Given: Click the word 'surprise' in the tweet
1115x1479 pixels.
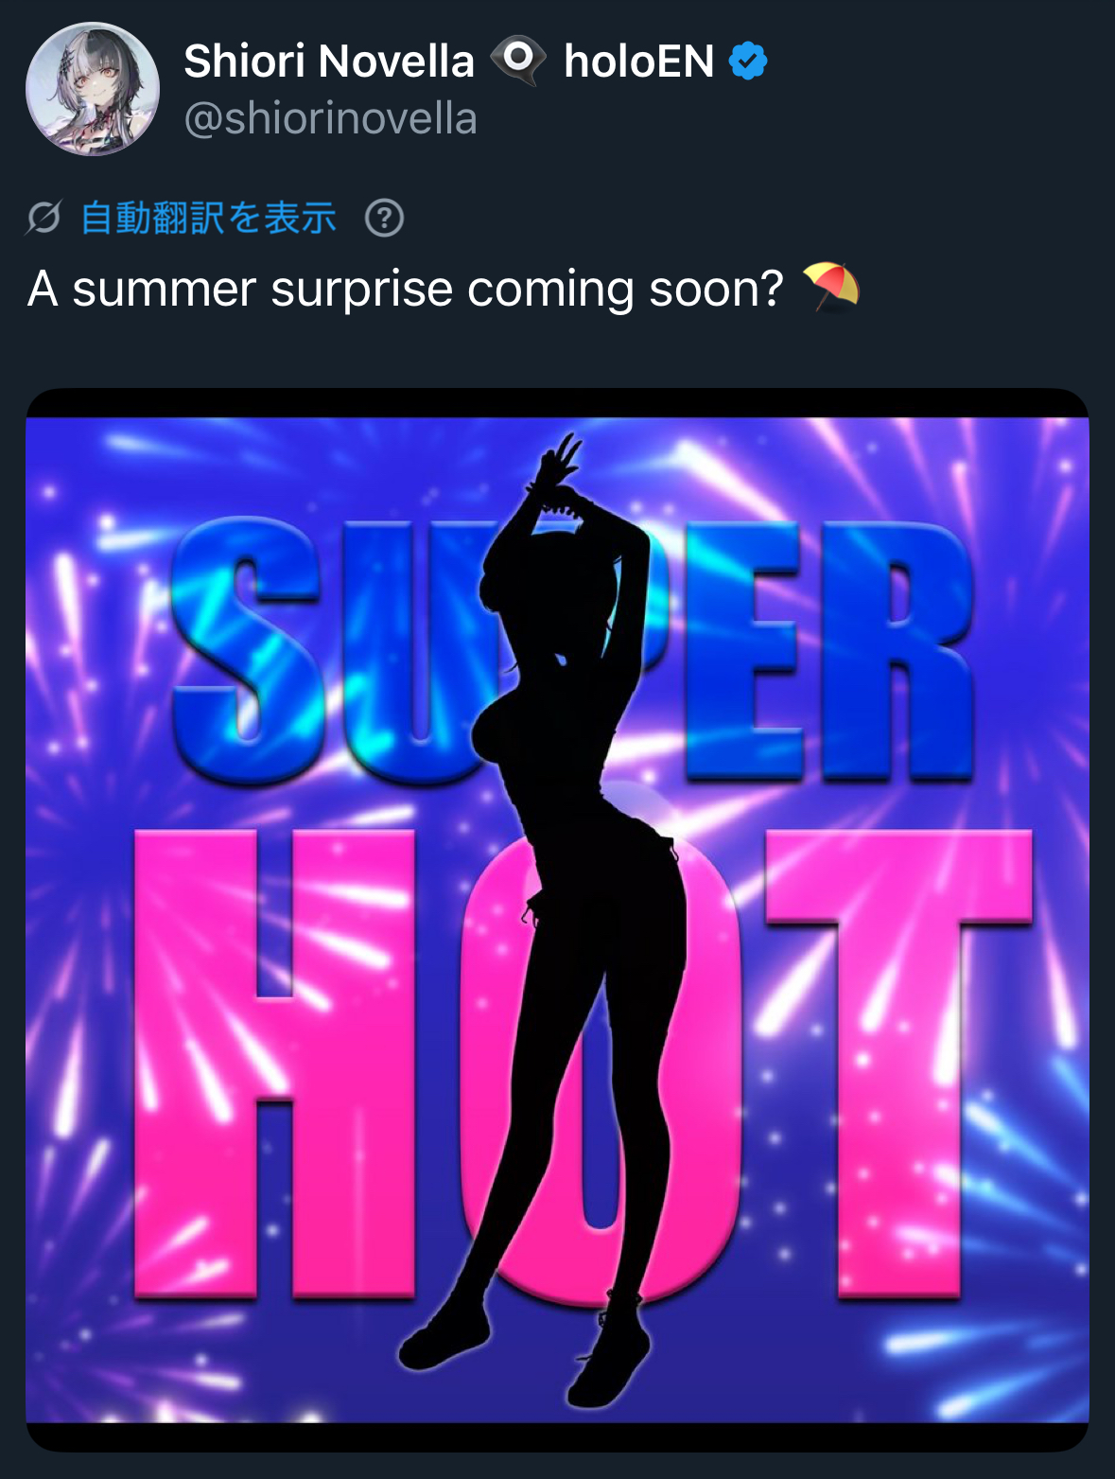Looking at the screenshot, I should click(362, 289).
